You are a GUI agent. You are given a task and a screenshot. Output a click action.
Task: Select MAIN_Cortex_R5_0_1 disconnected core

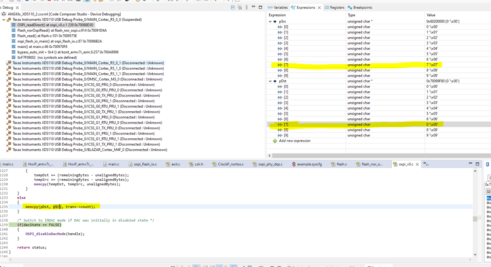click(x=88, y=63)
